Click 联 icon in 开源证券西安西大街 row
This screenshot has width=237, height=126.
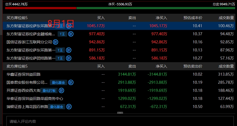point(61,91)
